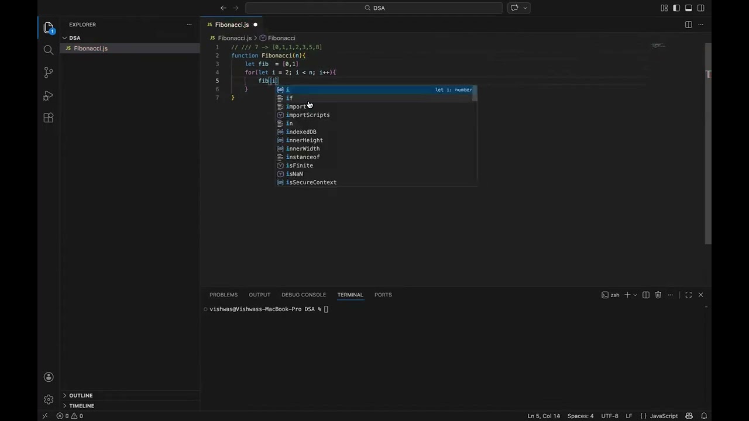Change indentation via Spaces: 4
This screenshot has height=421, width=749.
pyautogui.click(x=580, y=416)
